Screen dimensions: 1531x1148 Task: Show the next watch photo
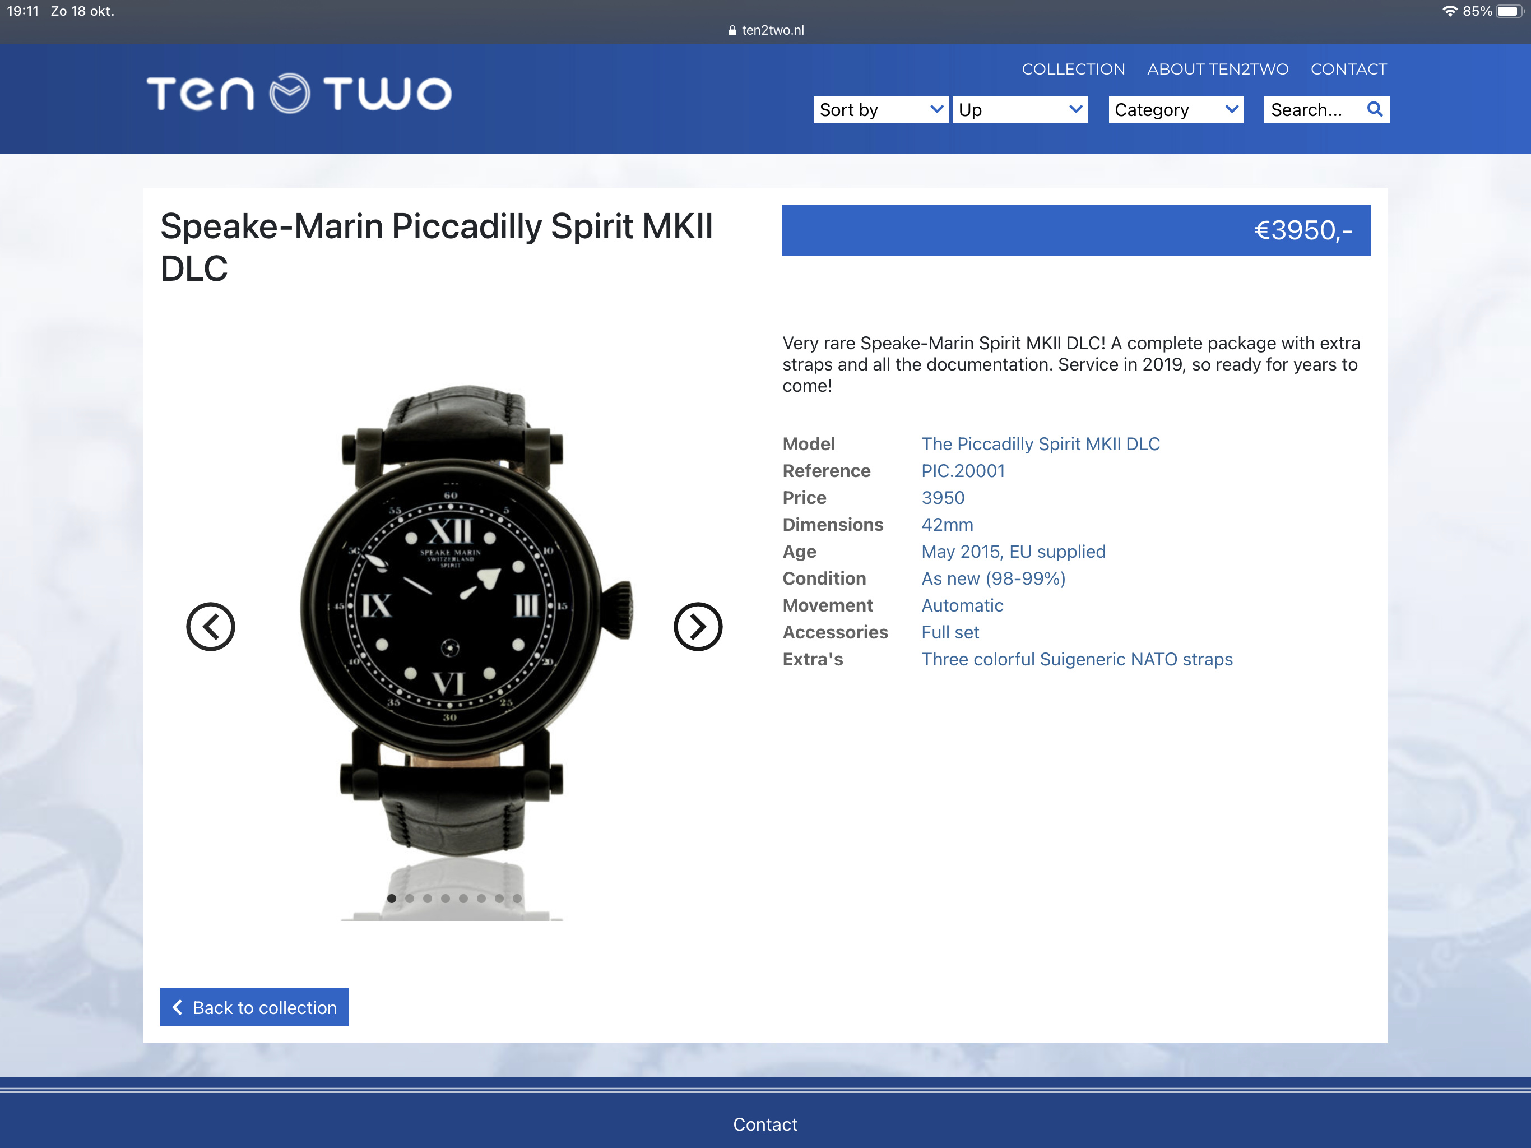pos(698,627)
